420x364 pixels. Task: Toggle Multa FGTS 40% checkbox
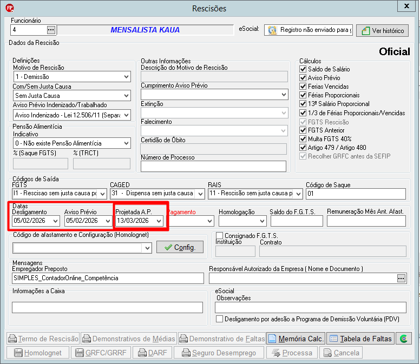(x=303, y=138)
